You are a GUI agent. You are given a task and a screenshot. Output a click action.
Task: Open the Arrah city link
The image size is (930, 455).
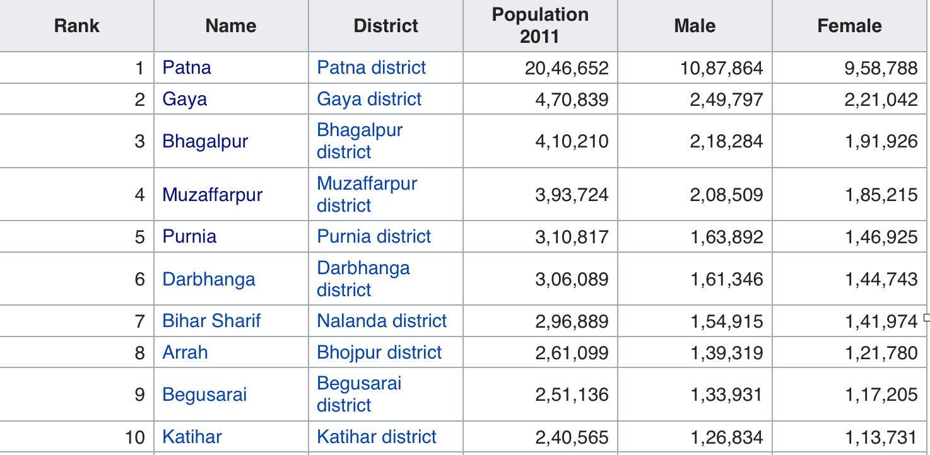coord(185,353)
